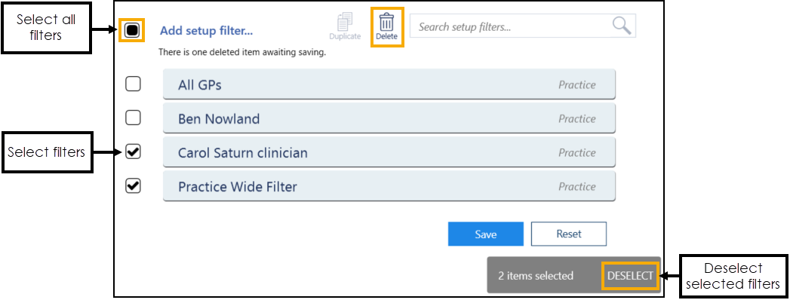Uncheck the Carol Saturn clinician checkbox
This screenshot has width=790, height=300.
[133, 152]
